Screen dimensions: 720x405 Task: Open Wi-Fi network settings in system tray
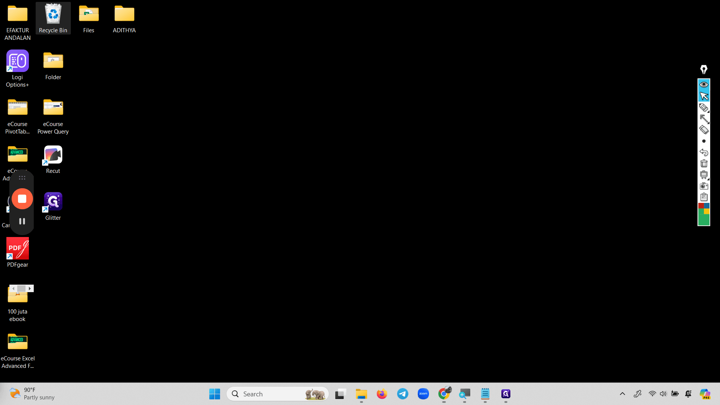coord(652,394)
